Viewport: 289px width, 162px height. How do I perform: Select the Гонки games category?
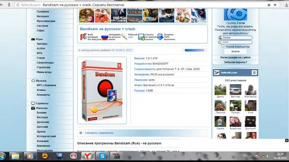pos(41,58)
